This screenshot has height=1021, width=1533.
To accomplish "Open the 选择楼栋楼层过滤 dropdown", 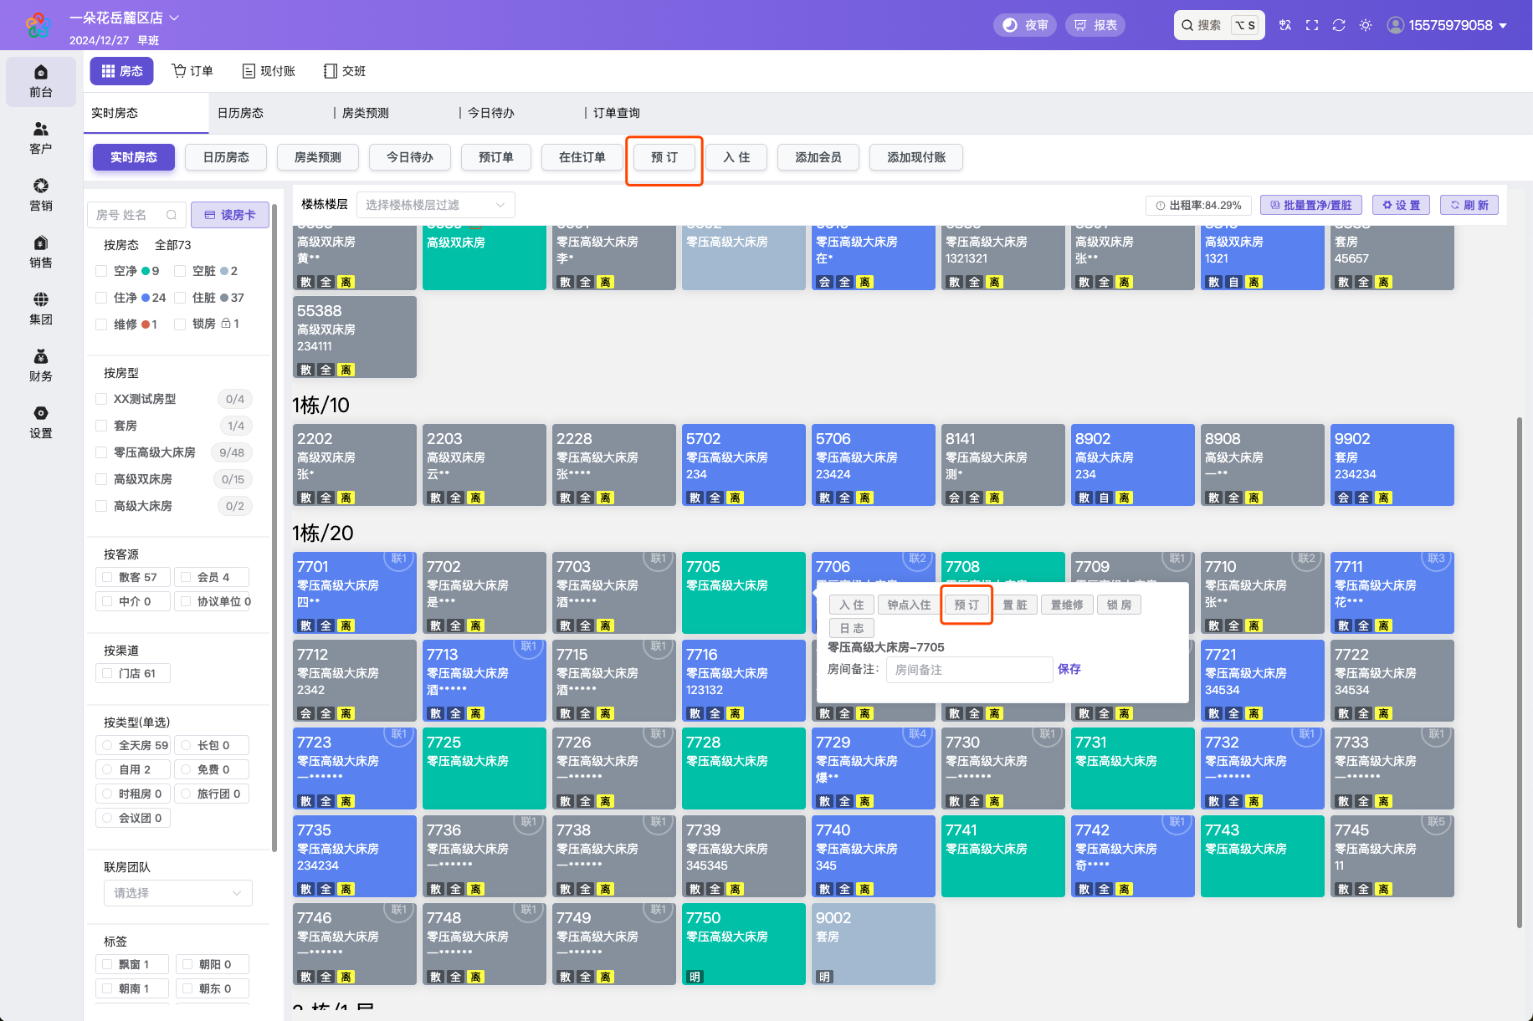I will click(435, 205).
